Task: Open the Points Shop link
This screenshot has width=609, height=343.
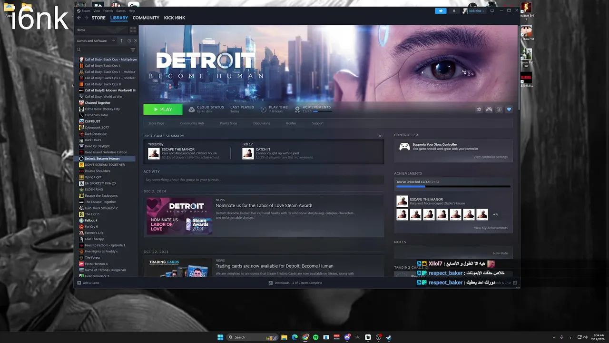Action: 228,123
